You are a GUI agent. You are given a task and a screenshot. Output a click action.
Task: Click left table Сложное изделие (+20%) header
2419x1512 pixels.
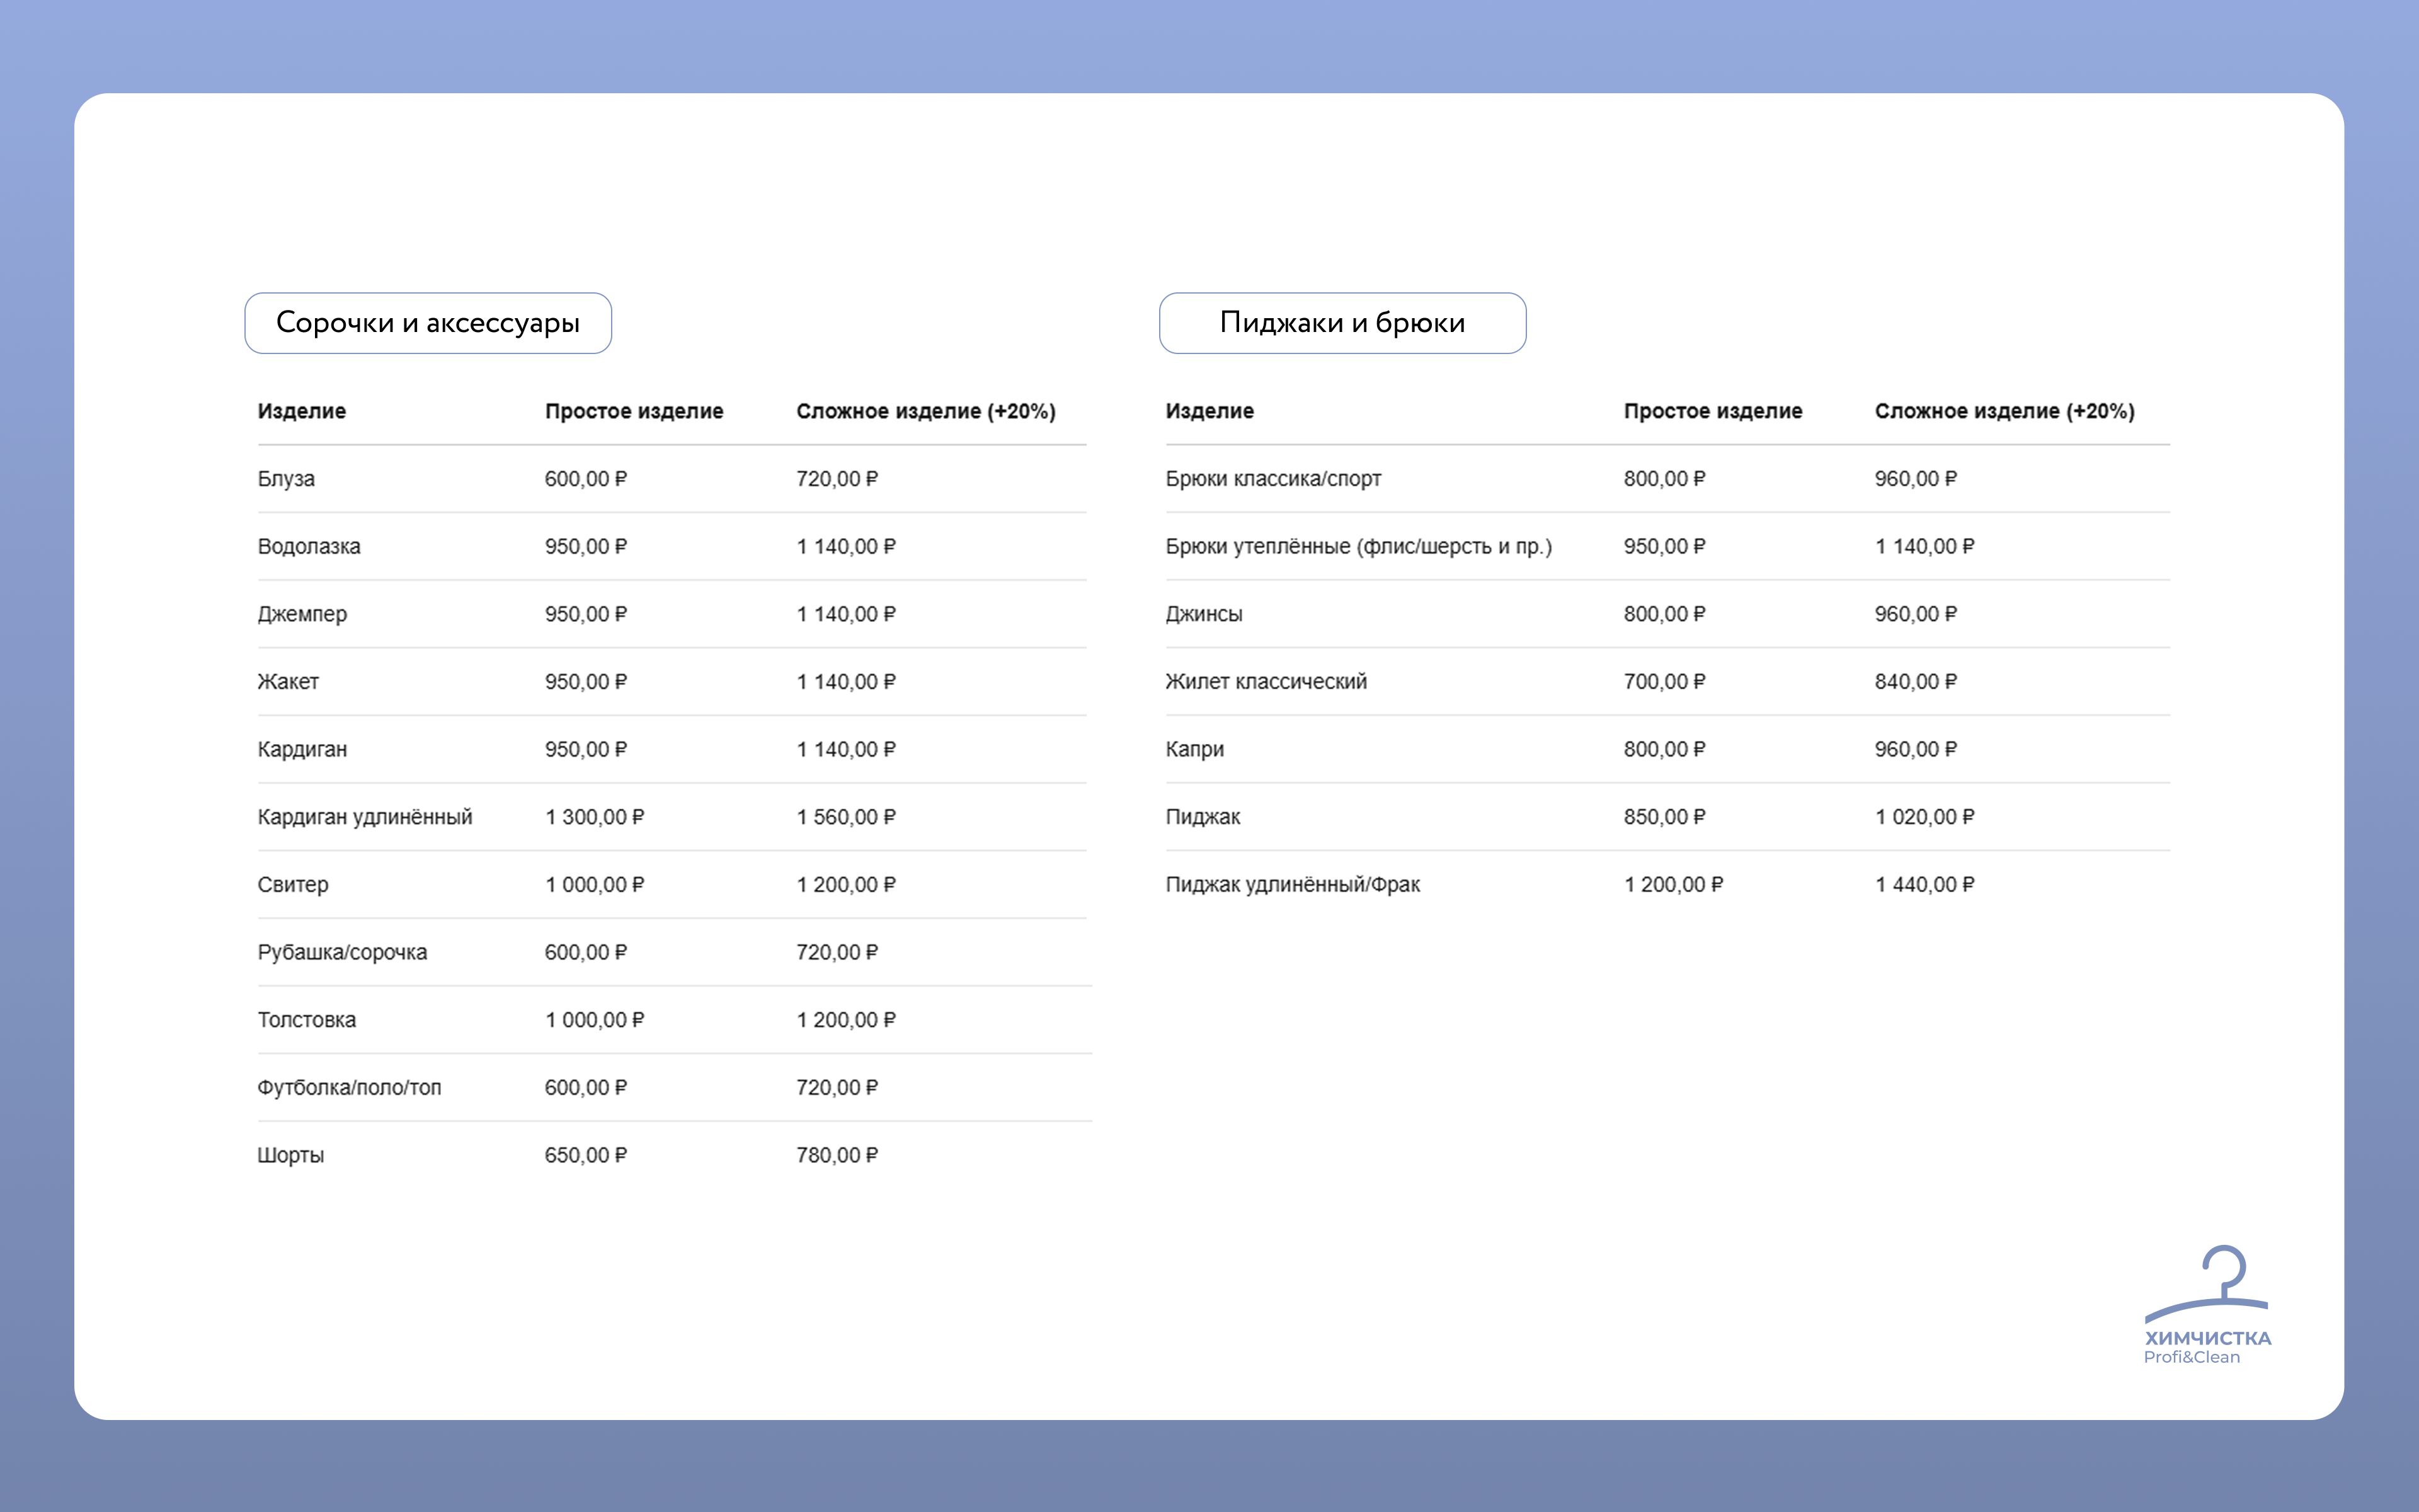tap(925, 411)
